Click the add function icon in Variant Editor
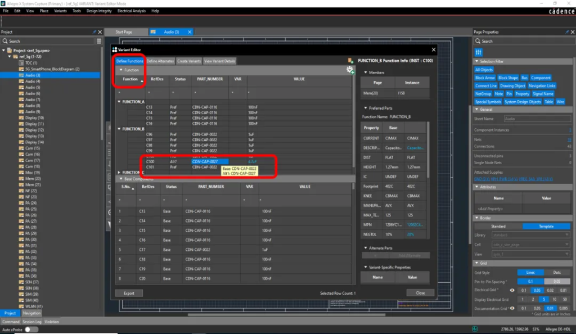This screenshot has height=334, width=576. (350, 70)
